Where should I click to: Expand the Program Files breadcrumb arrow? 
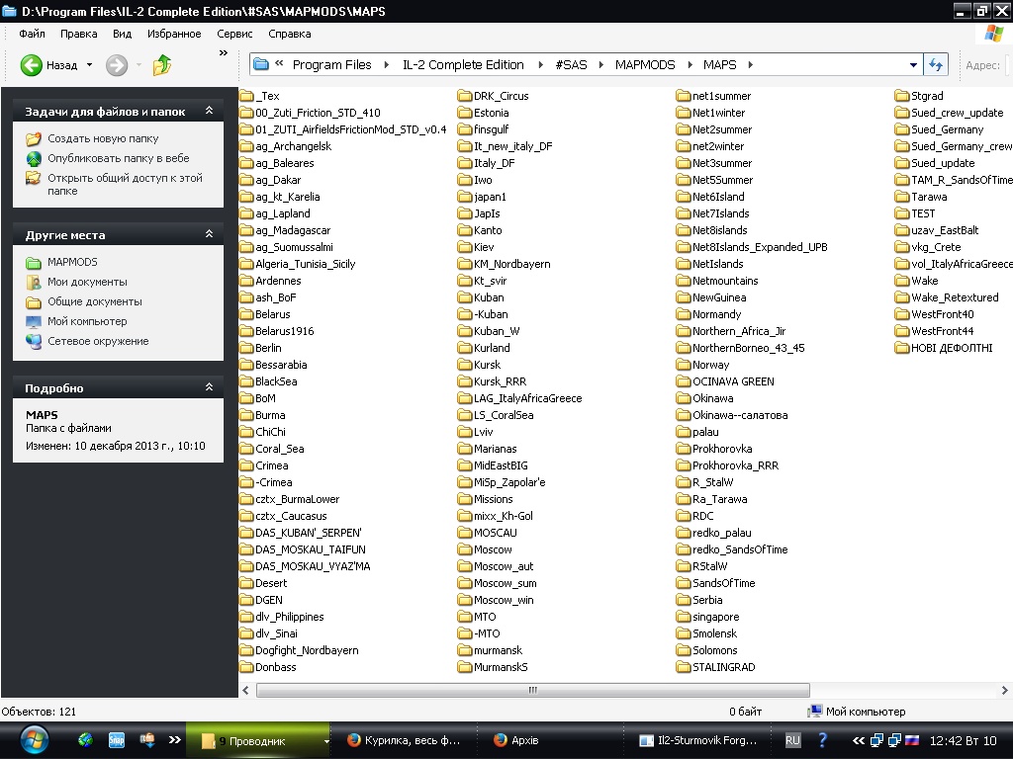click(387, 64)
